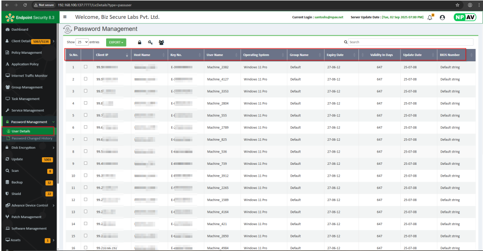Image resolution: width=483 pixels, height=251 pixels.
Task: Bookmark this page with star icon
Action: (458, 4)
